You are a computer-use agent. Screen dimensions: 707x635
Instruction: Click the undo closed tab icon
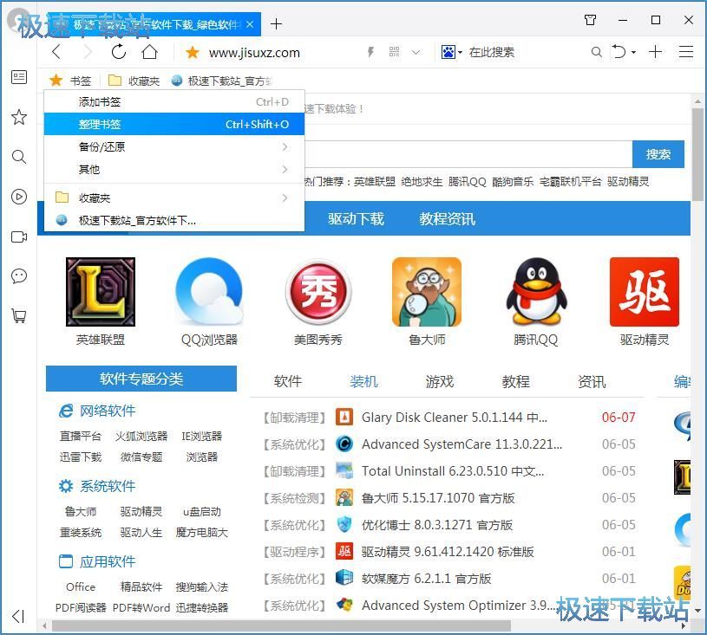click(x=619, y=52)
